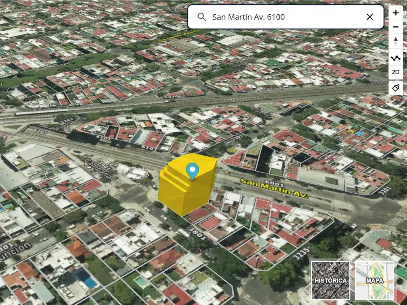The image size is (407, 305).
Task: Reset map orientation with the compass control
Action: (x=395, y=41)
